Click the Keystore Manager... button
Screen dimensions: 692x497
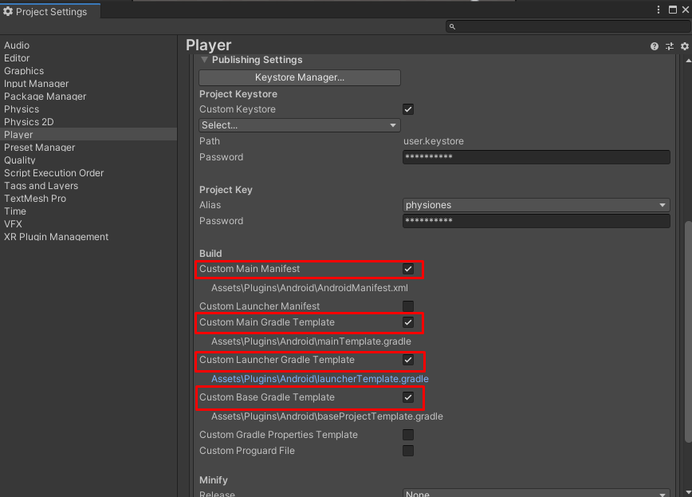click(300, 77)
